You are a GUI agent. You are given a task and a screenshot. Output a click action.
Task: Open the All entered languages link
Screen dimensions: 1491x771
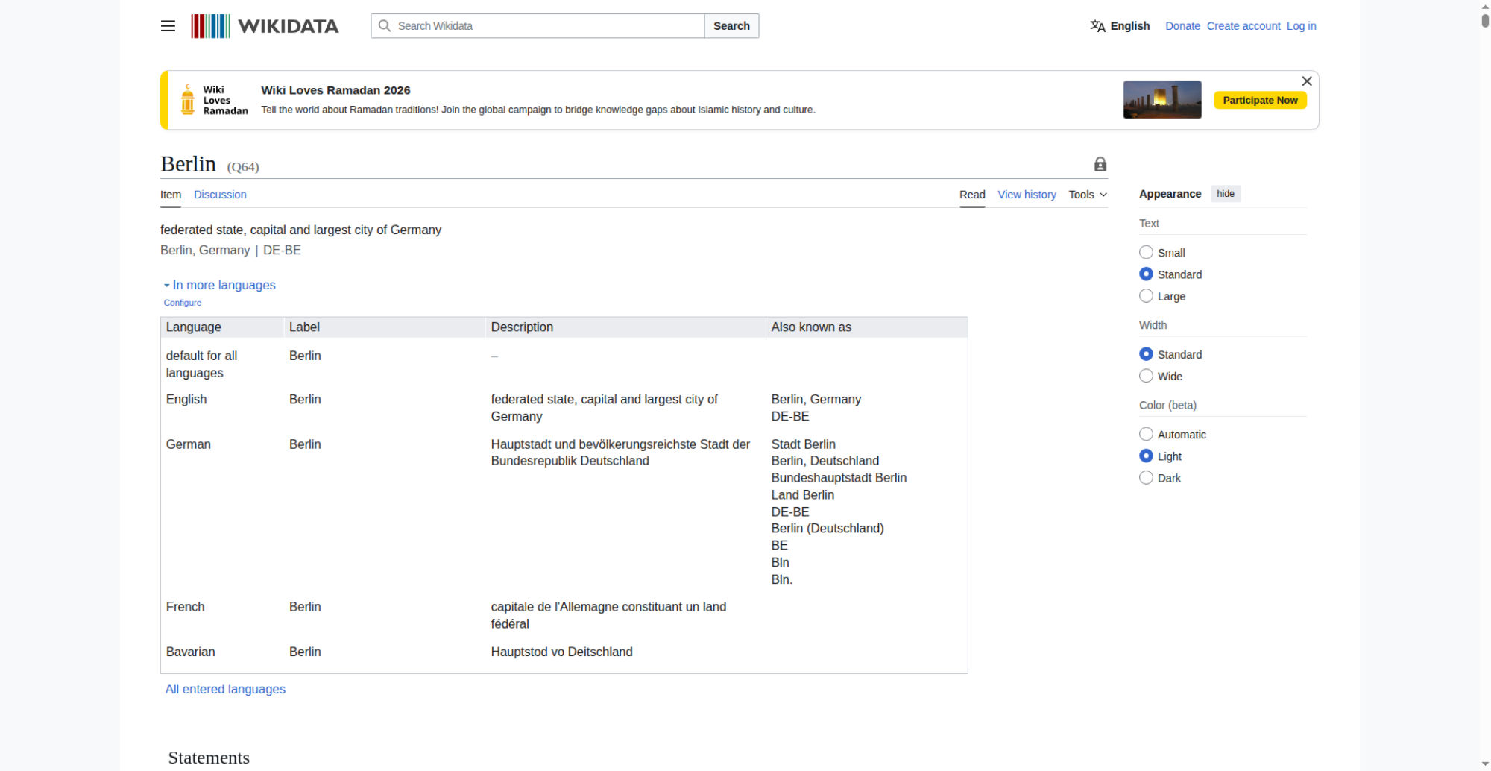[225, 690]
